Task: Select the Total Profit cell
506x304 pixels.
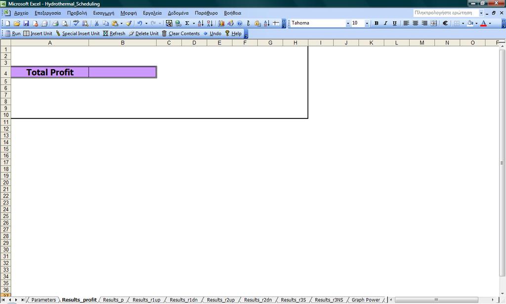Action: 50,72
